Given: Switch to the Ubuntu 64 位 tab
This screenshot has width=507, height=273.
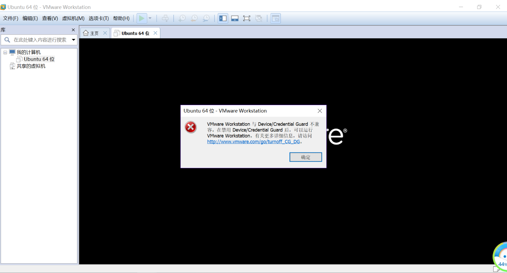Looking at the screenshot, I should click(x=136, y=33).
